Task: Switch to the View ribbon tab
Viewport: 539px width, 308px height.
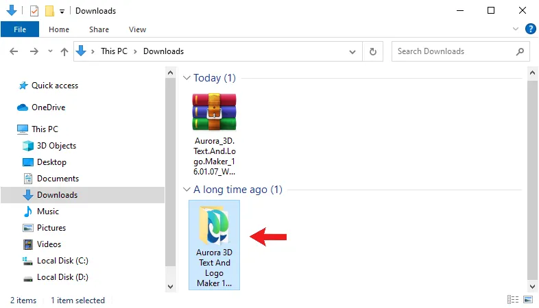Action: click(x=138, y=29)
